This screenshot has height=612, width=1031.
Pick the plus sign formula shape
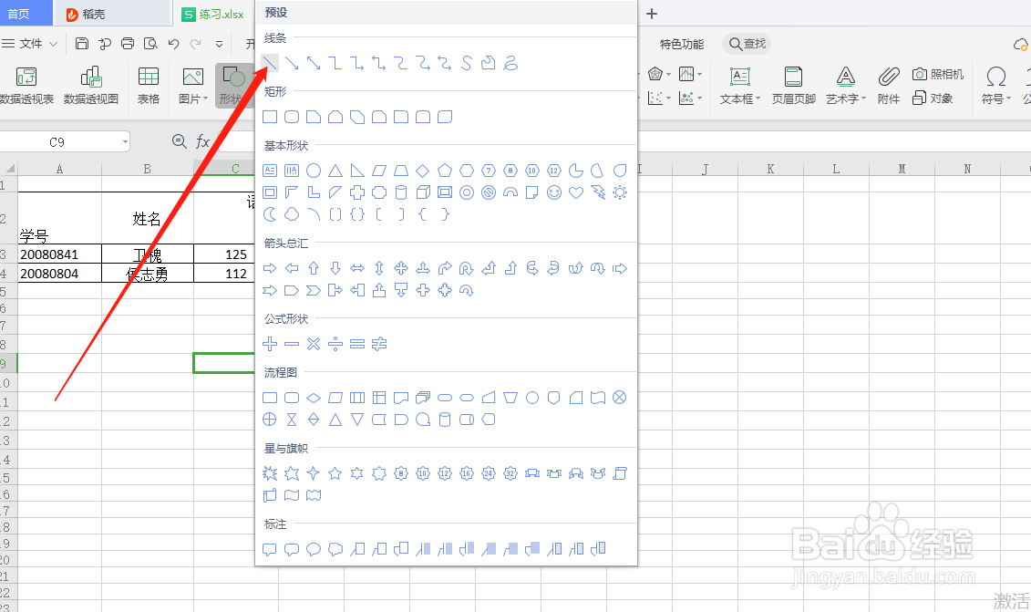(270, 344)
